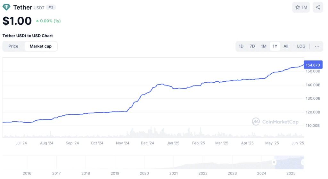Click 2022 on the navigator timeline
This screenshot has height=179, width=328.
click(x=203, y=173)
